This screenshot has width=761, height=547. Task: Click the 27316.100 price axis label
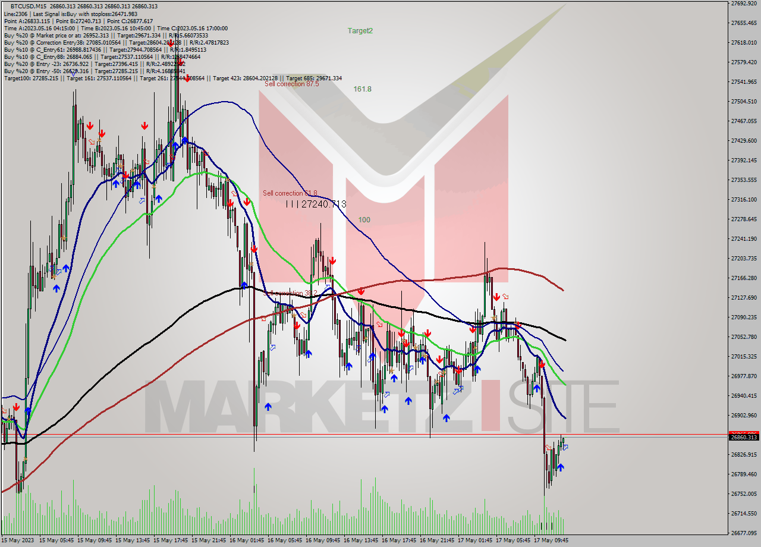coord(744,199)
